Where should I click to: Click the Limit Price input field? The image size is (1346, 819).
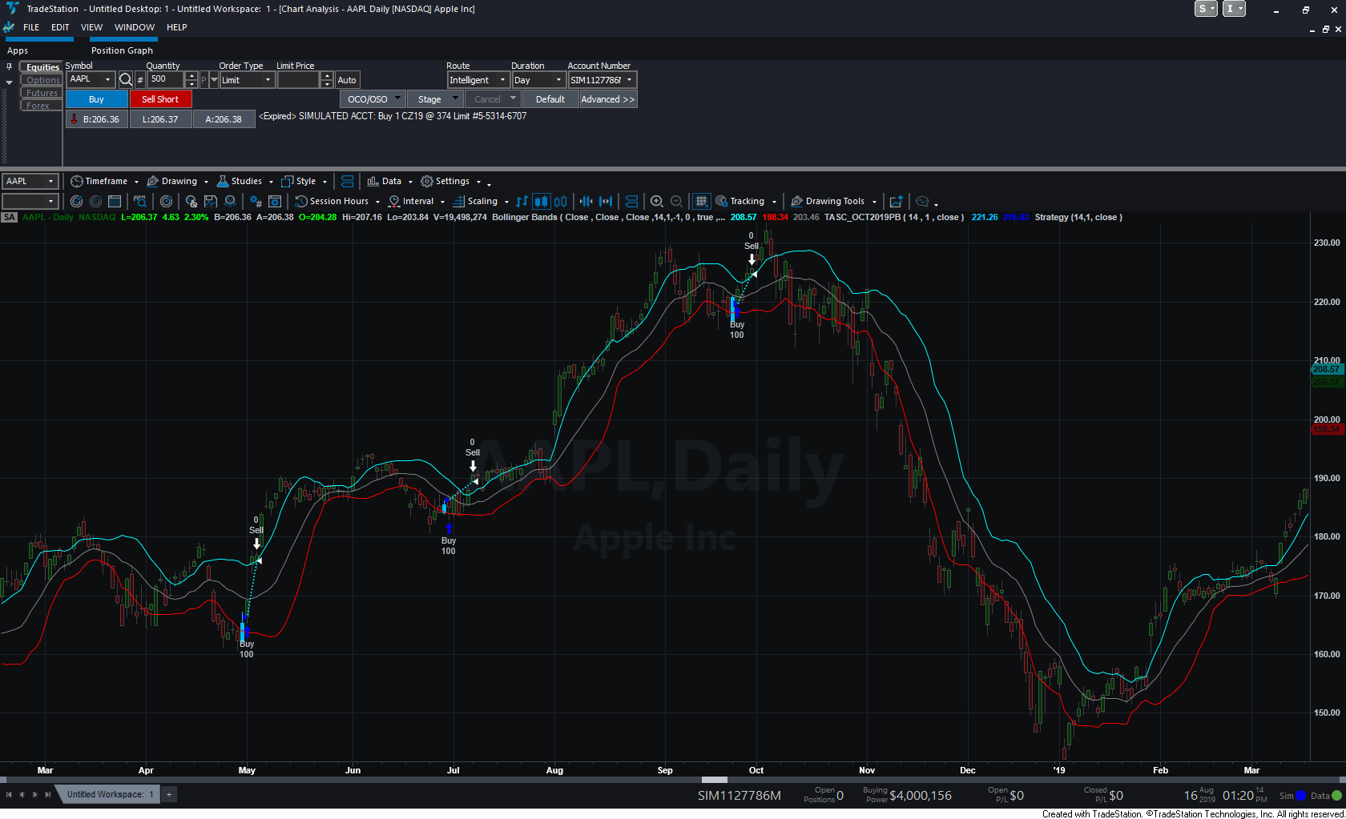[299, 80]
